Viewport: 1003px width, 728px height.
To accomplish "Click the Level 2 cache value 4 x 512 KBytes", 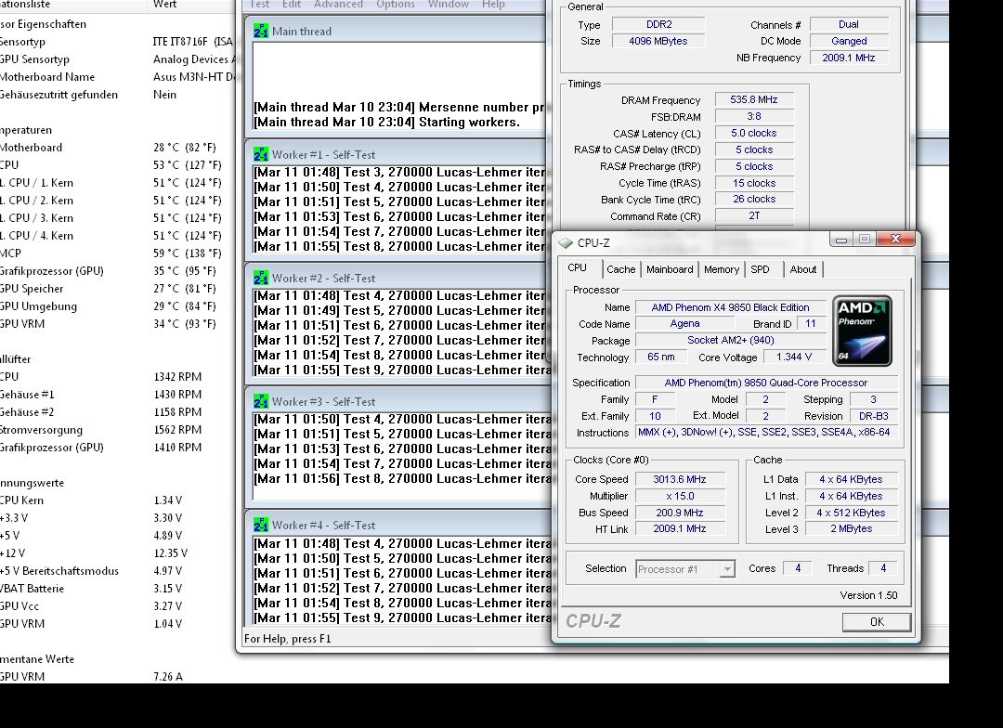I will point(852,513).
